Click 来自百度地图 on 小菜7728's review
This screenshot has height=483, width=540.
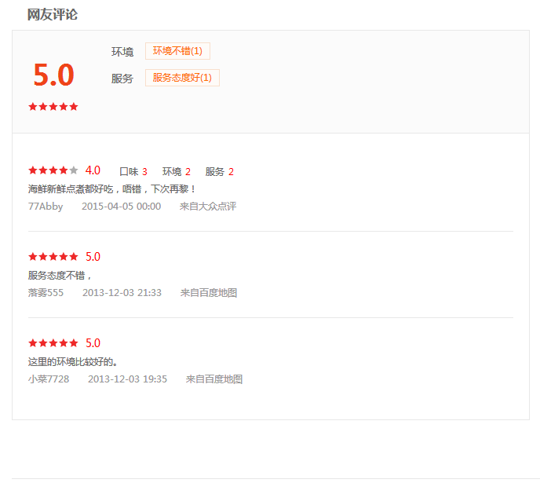tap(214, 379)
